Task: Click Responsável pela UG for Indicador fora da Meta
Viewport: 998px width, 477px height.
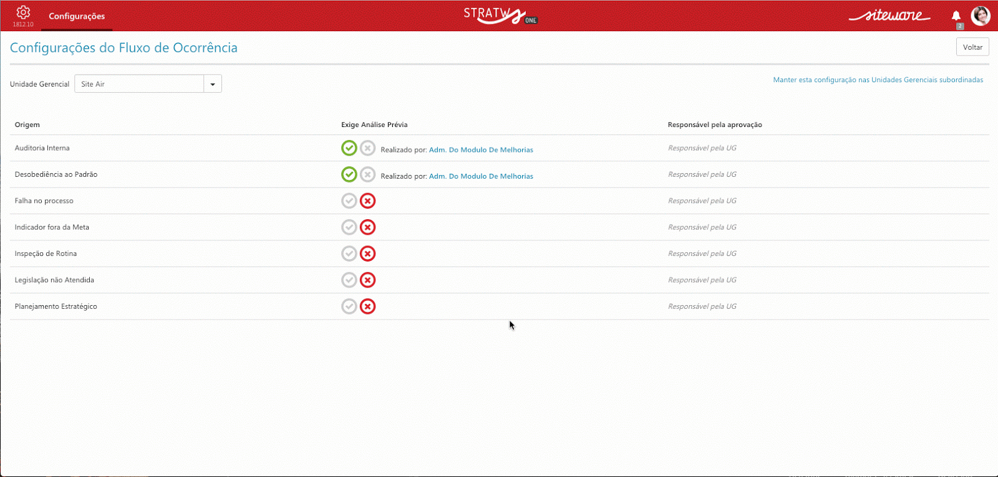Action: pyautogui.click(x=702, y=227)
